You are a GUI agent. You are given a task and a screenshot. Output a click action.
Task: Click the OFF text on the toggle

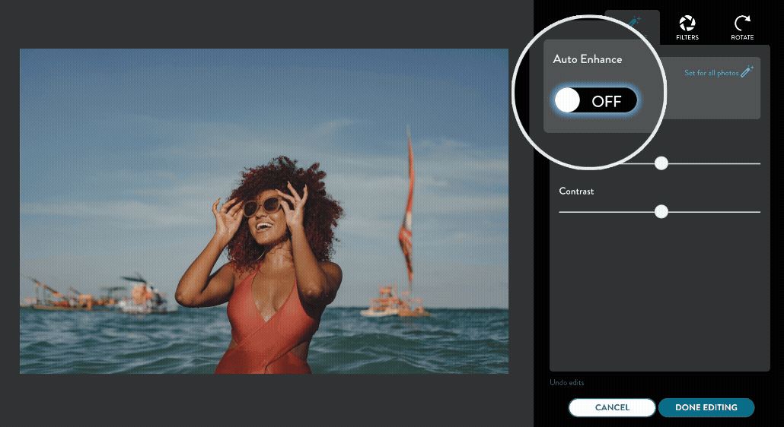coord(607,101)
